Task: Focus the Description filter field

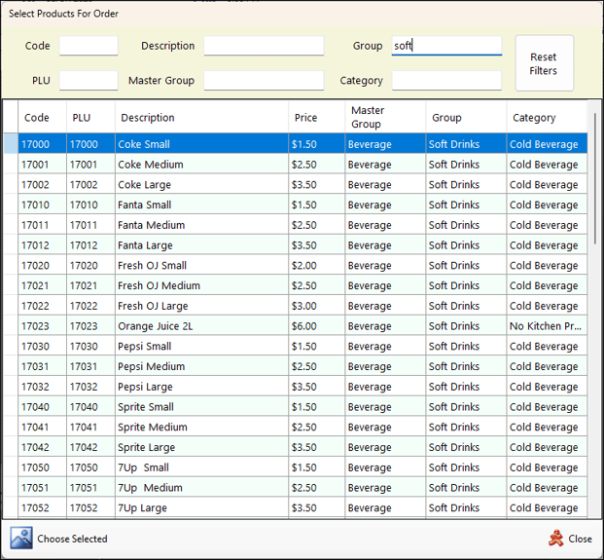Action: (264, 46)
